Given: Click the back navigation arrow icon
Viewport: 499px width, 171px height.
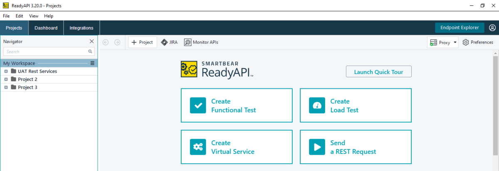Looking at the screenshot, I should pos(106,42).
